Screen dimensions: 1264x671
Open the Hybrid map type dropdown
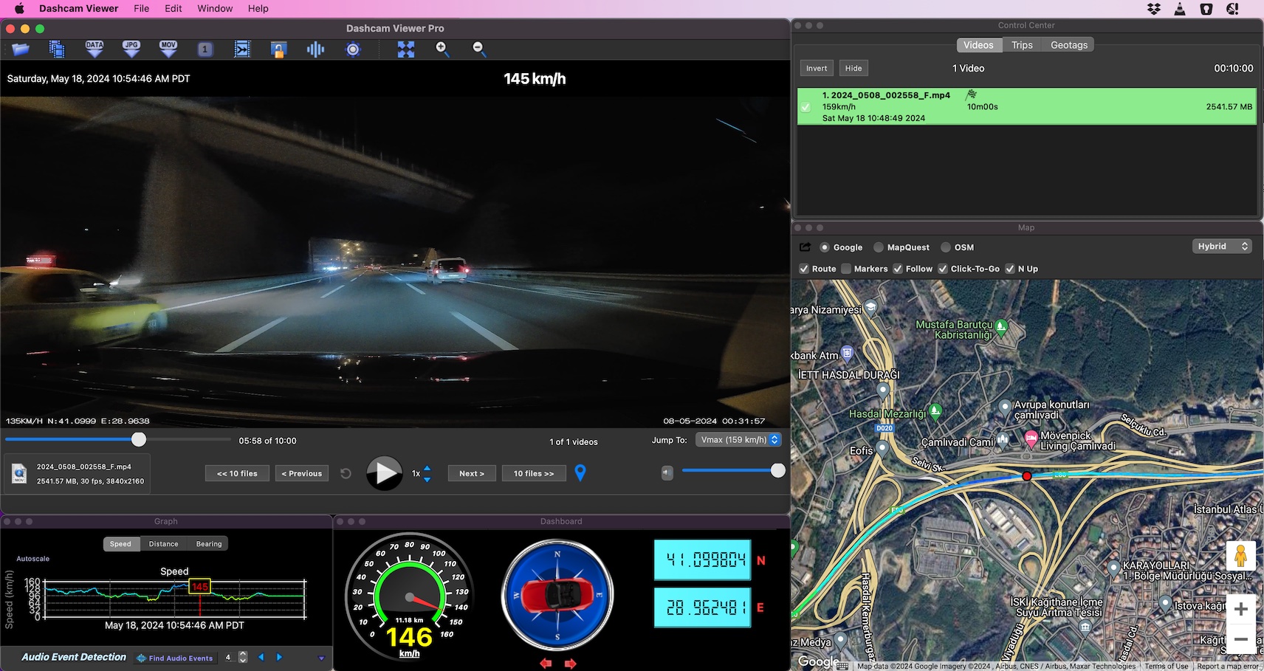pyautogui.click(x=1222, y=247)
